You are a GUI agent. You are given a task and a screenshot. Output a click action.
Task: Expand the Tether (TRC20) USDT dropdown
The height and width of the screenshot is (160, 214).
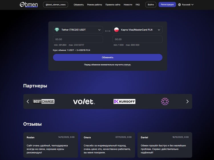78,30
